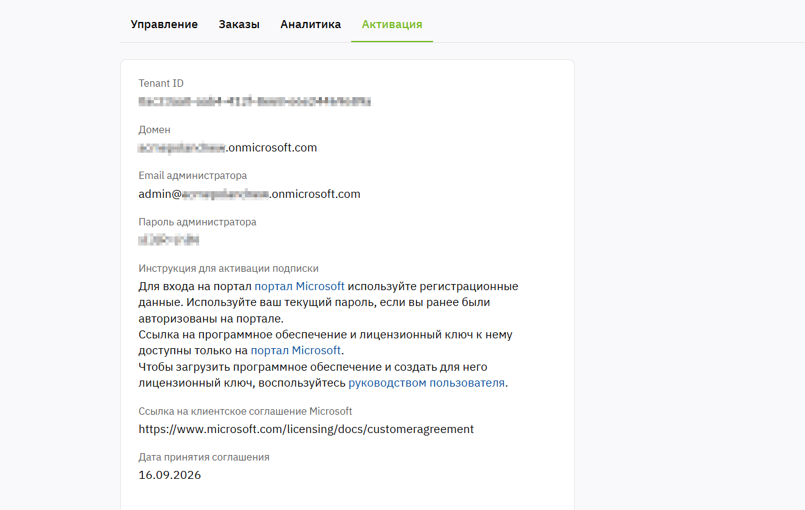Viewport: 805px width, 510px height.
Task: Follow портал Microsoft link after 'доступны только на'
Action: point(296,351)
